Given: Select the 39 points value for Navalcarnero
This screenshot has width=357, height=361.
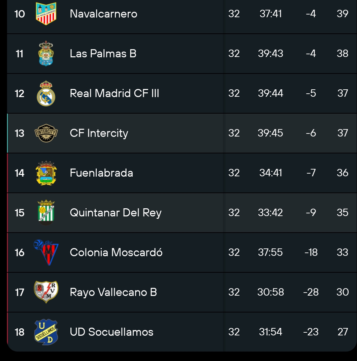Looking at the screenshot, I should 343,14.
